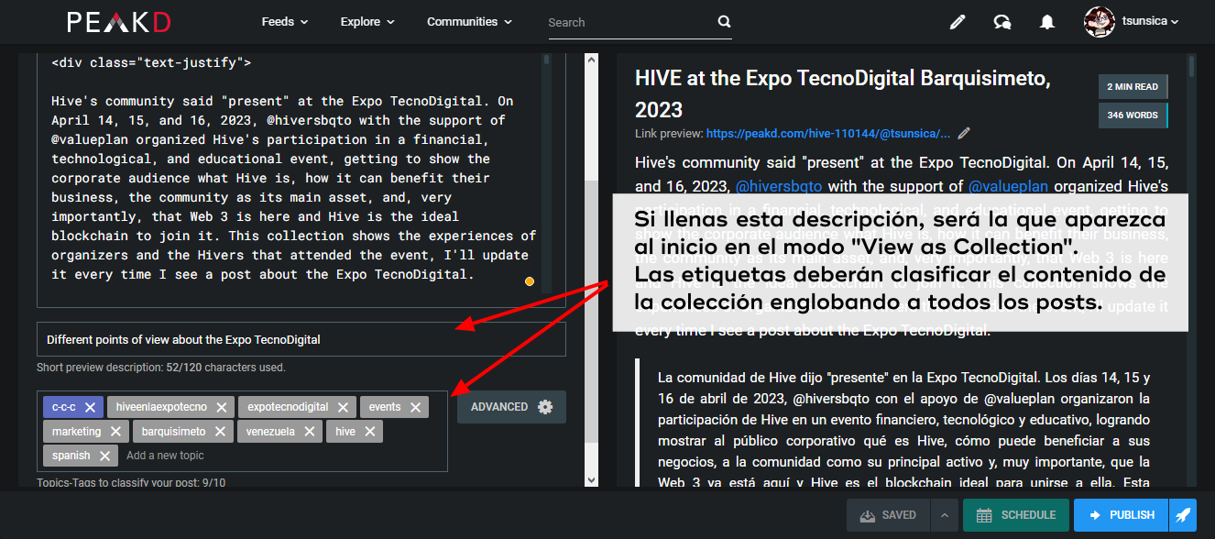This screenshot has width=1215, height=539.
Task: Remove the spanish tag
Action: pyautogui.click(x=104, y=456)
